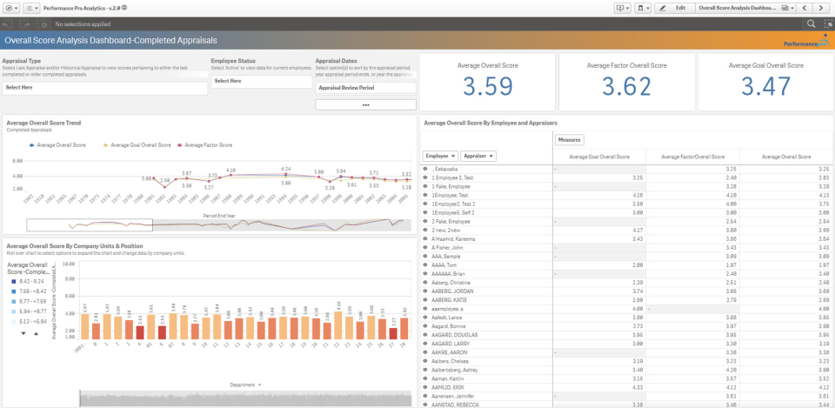Click the Edit sheet button
Viewport: 835px width, 408px height.
[674, 7]
